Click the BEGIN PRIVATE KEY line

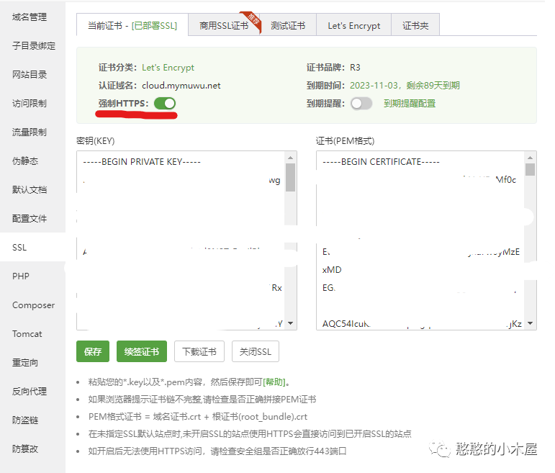tap(142, 162)
